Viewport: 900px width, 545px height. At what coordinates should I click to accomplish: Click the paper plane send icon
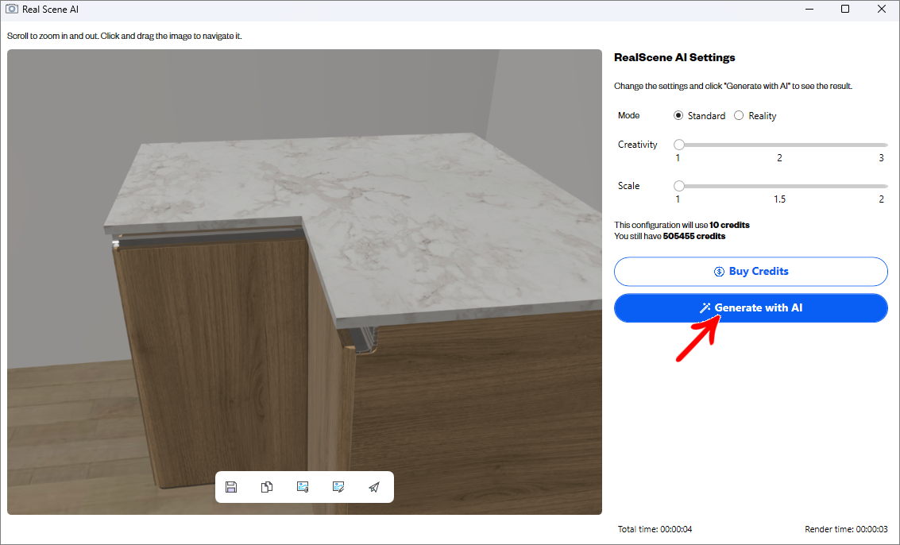click(x=374, y=487)
